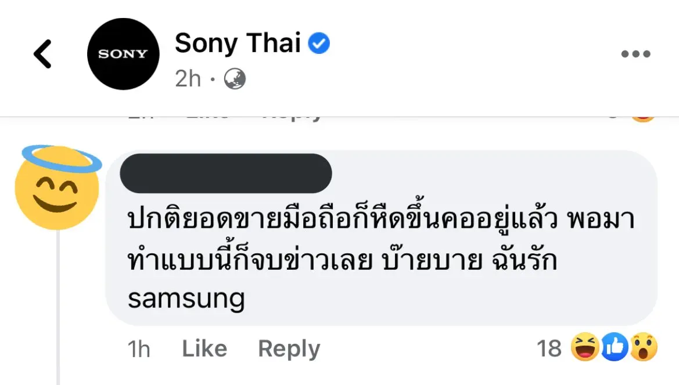Tap the blue thumbs-up reaction icon
This screenshot has height=385, width=679.
click(614, 348)
